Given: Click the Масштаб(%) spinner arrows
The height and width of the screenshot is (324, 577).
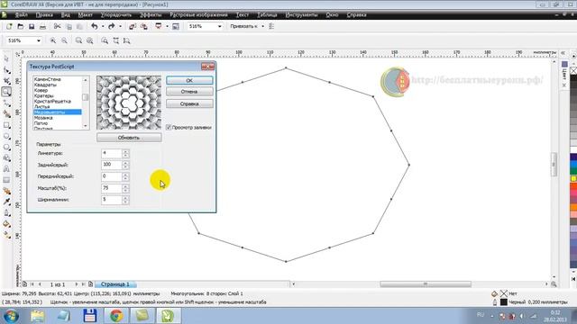Looking at the screenshot, I should [x=125, y=188].
